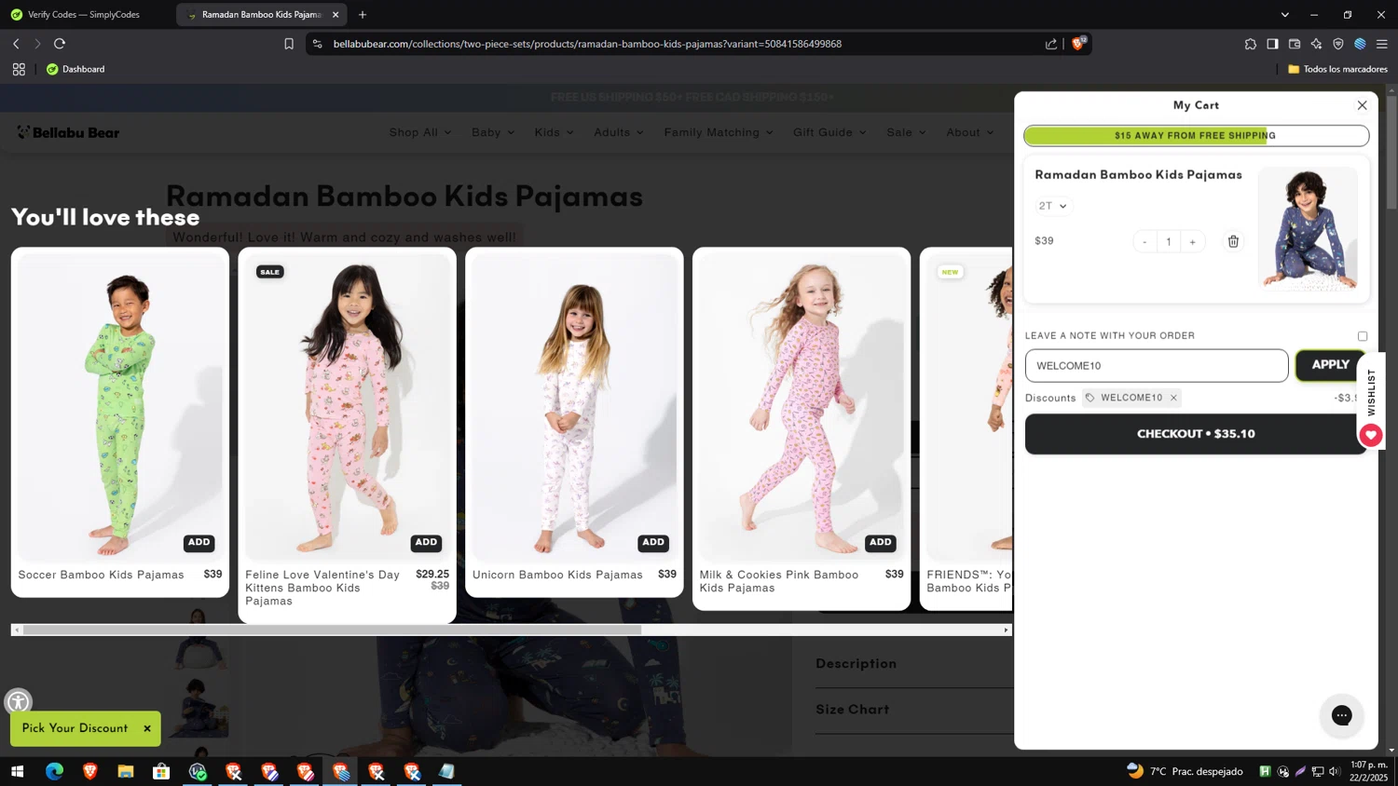Viewport: 1398px width, 786px height.
Task: Proceed to checkout for $35.10
Action: click(x=1196, y=434)
